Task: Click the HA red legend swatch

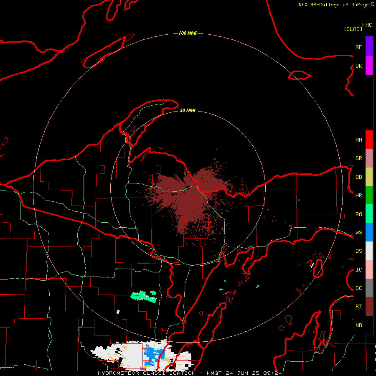Action: tap(369, 140)
